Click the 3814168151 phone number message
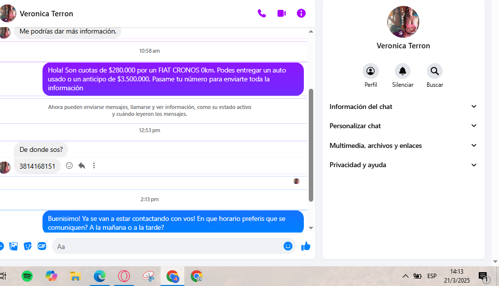 tap(37, 166)
